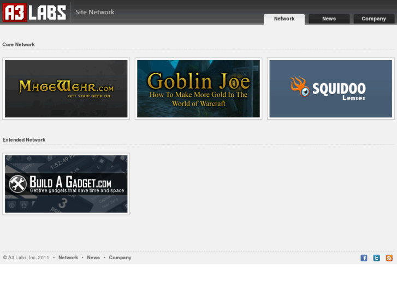Follow the Company link in footer
This screenshot has height=298, width=397.
pos(120,258)
